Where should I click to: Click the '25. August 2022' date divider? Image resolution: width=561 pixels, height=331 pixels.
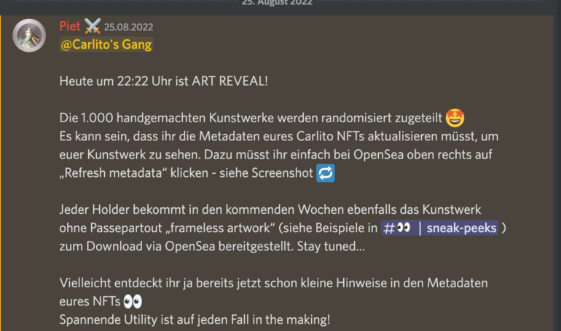277,2
